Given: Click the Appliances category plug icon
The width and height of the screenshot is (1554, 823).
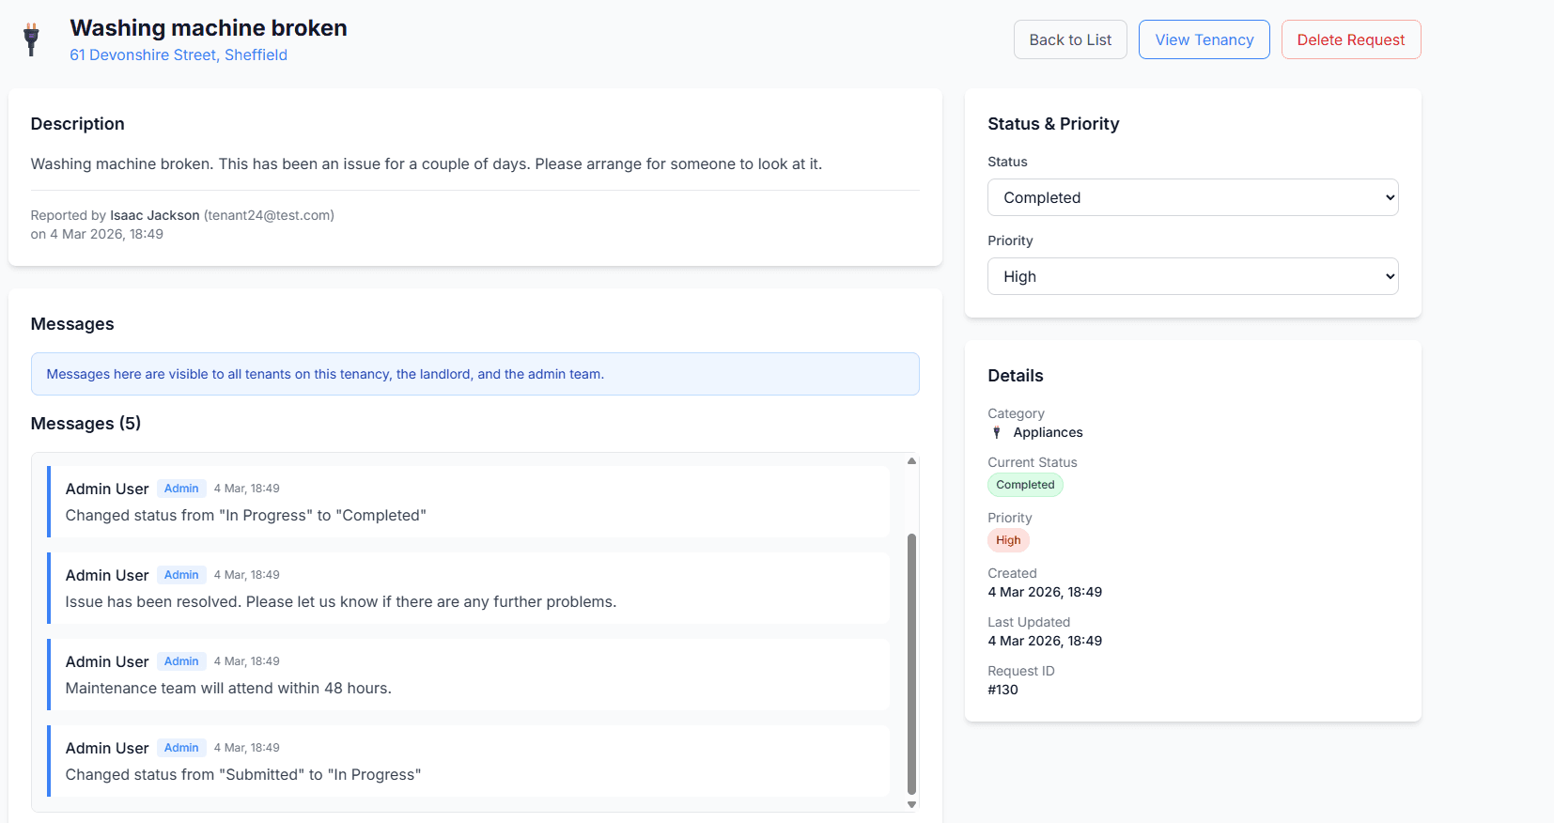Looking at the screenshot, I should 997,432.
